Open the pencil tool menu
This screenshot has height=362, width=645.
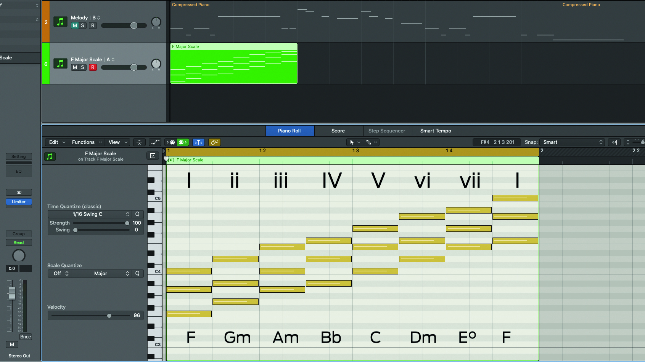click(372, 142)
